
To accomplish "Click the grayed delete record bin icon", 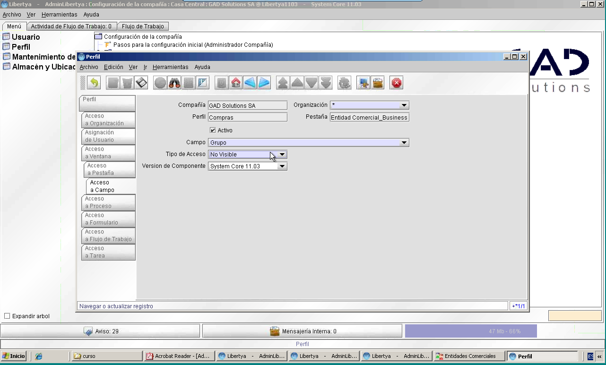I will (127, 83).
